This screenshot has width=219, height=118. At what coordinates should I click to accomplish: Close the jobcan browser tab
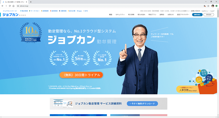point(26,2)
